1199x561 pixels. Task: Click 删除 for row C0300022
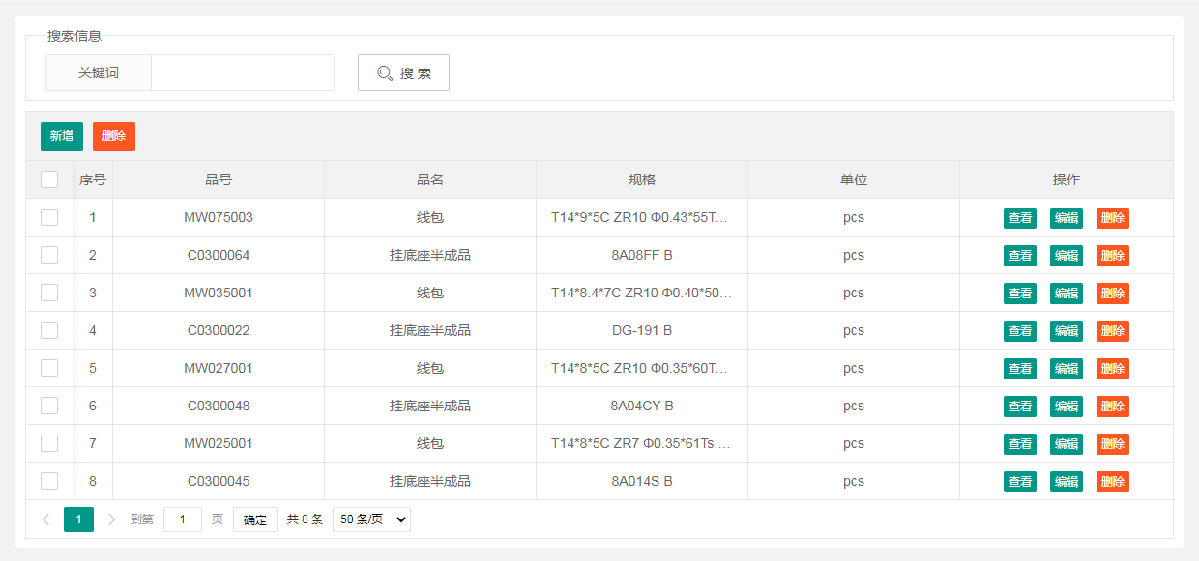tap(1113, 331)
